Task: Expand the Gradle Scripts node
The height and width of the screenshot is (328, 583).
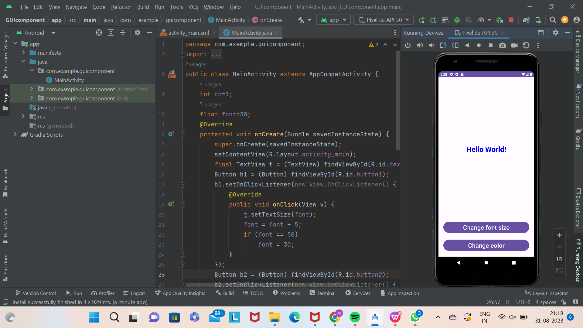Action: pos(15,135)
